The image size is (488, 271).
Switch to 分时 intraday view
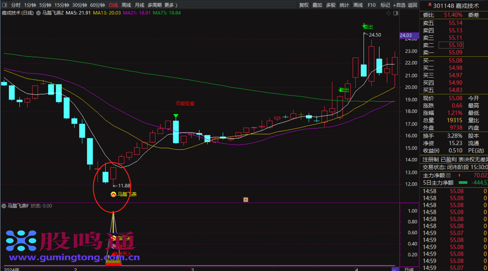tap(16, 5)
